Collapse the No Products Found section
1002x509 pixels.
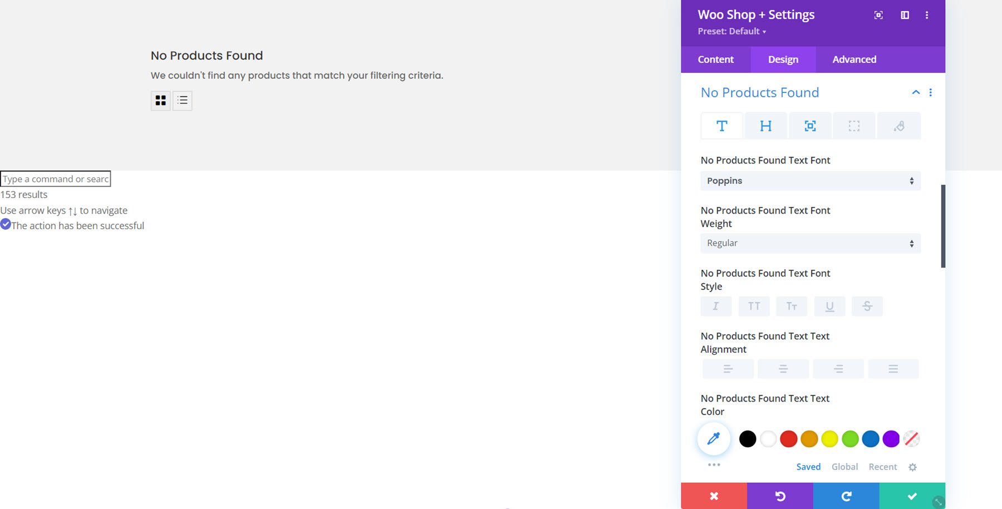[x=916, y=92]
